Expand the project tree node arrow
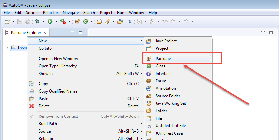This screenshot has height=140, width=279. pyautogui.click(x=7, y=48)
